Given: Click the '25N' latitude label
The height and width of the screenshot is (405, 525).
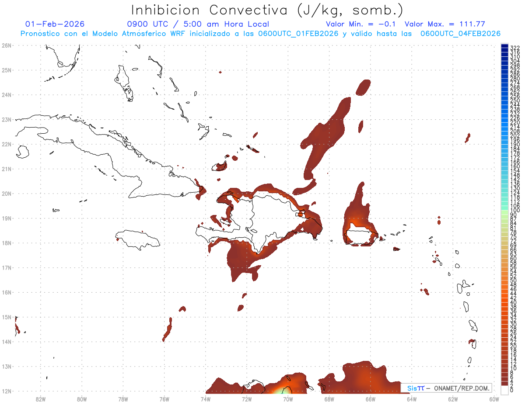Looking at the screenshot, I should click(x=6, y=70).
